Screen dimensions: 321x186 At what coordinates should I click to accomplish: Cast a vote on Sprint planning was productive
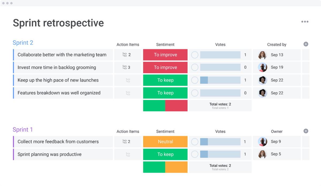coord(195,154)
